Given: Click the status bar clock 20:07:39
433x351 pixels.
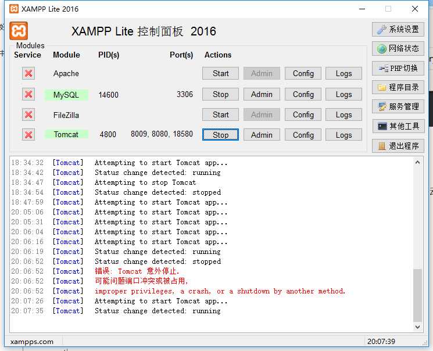Looking at the screenshot, I should coord(381,342).
